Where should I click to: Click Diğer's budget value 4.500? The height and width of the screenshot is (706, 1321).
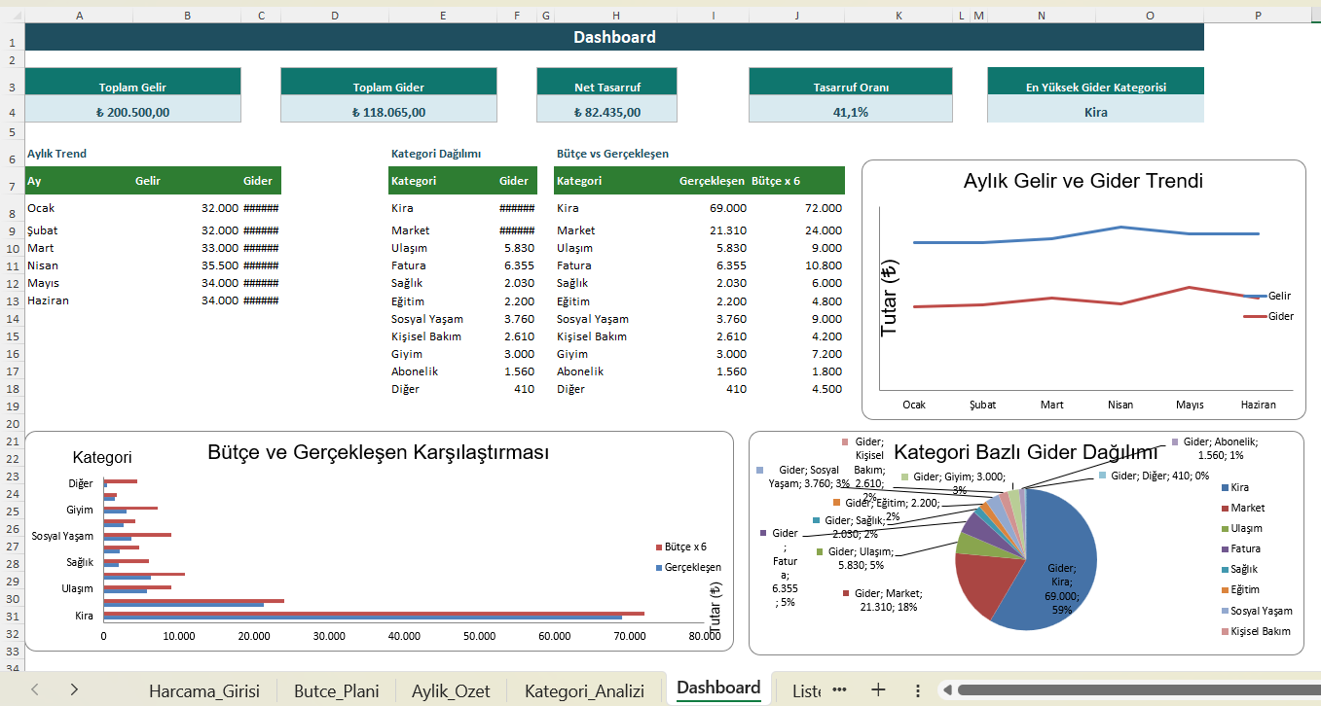point(796,389)
